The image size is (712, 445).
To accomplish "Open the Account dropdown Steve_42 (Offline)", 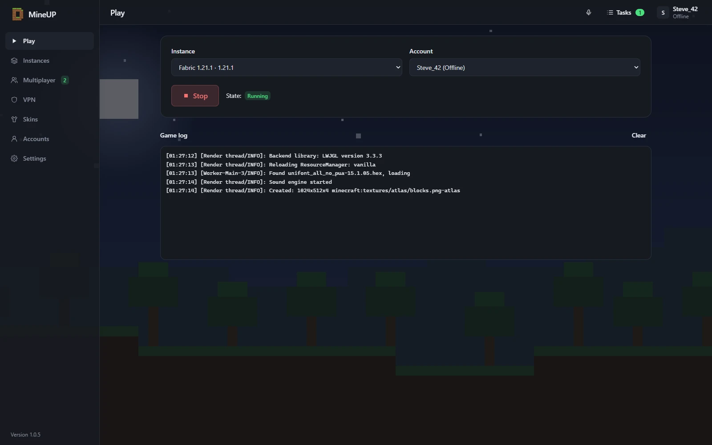I will [525, 68].
